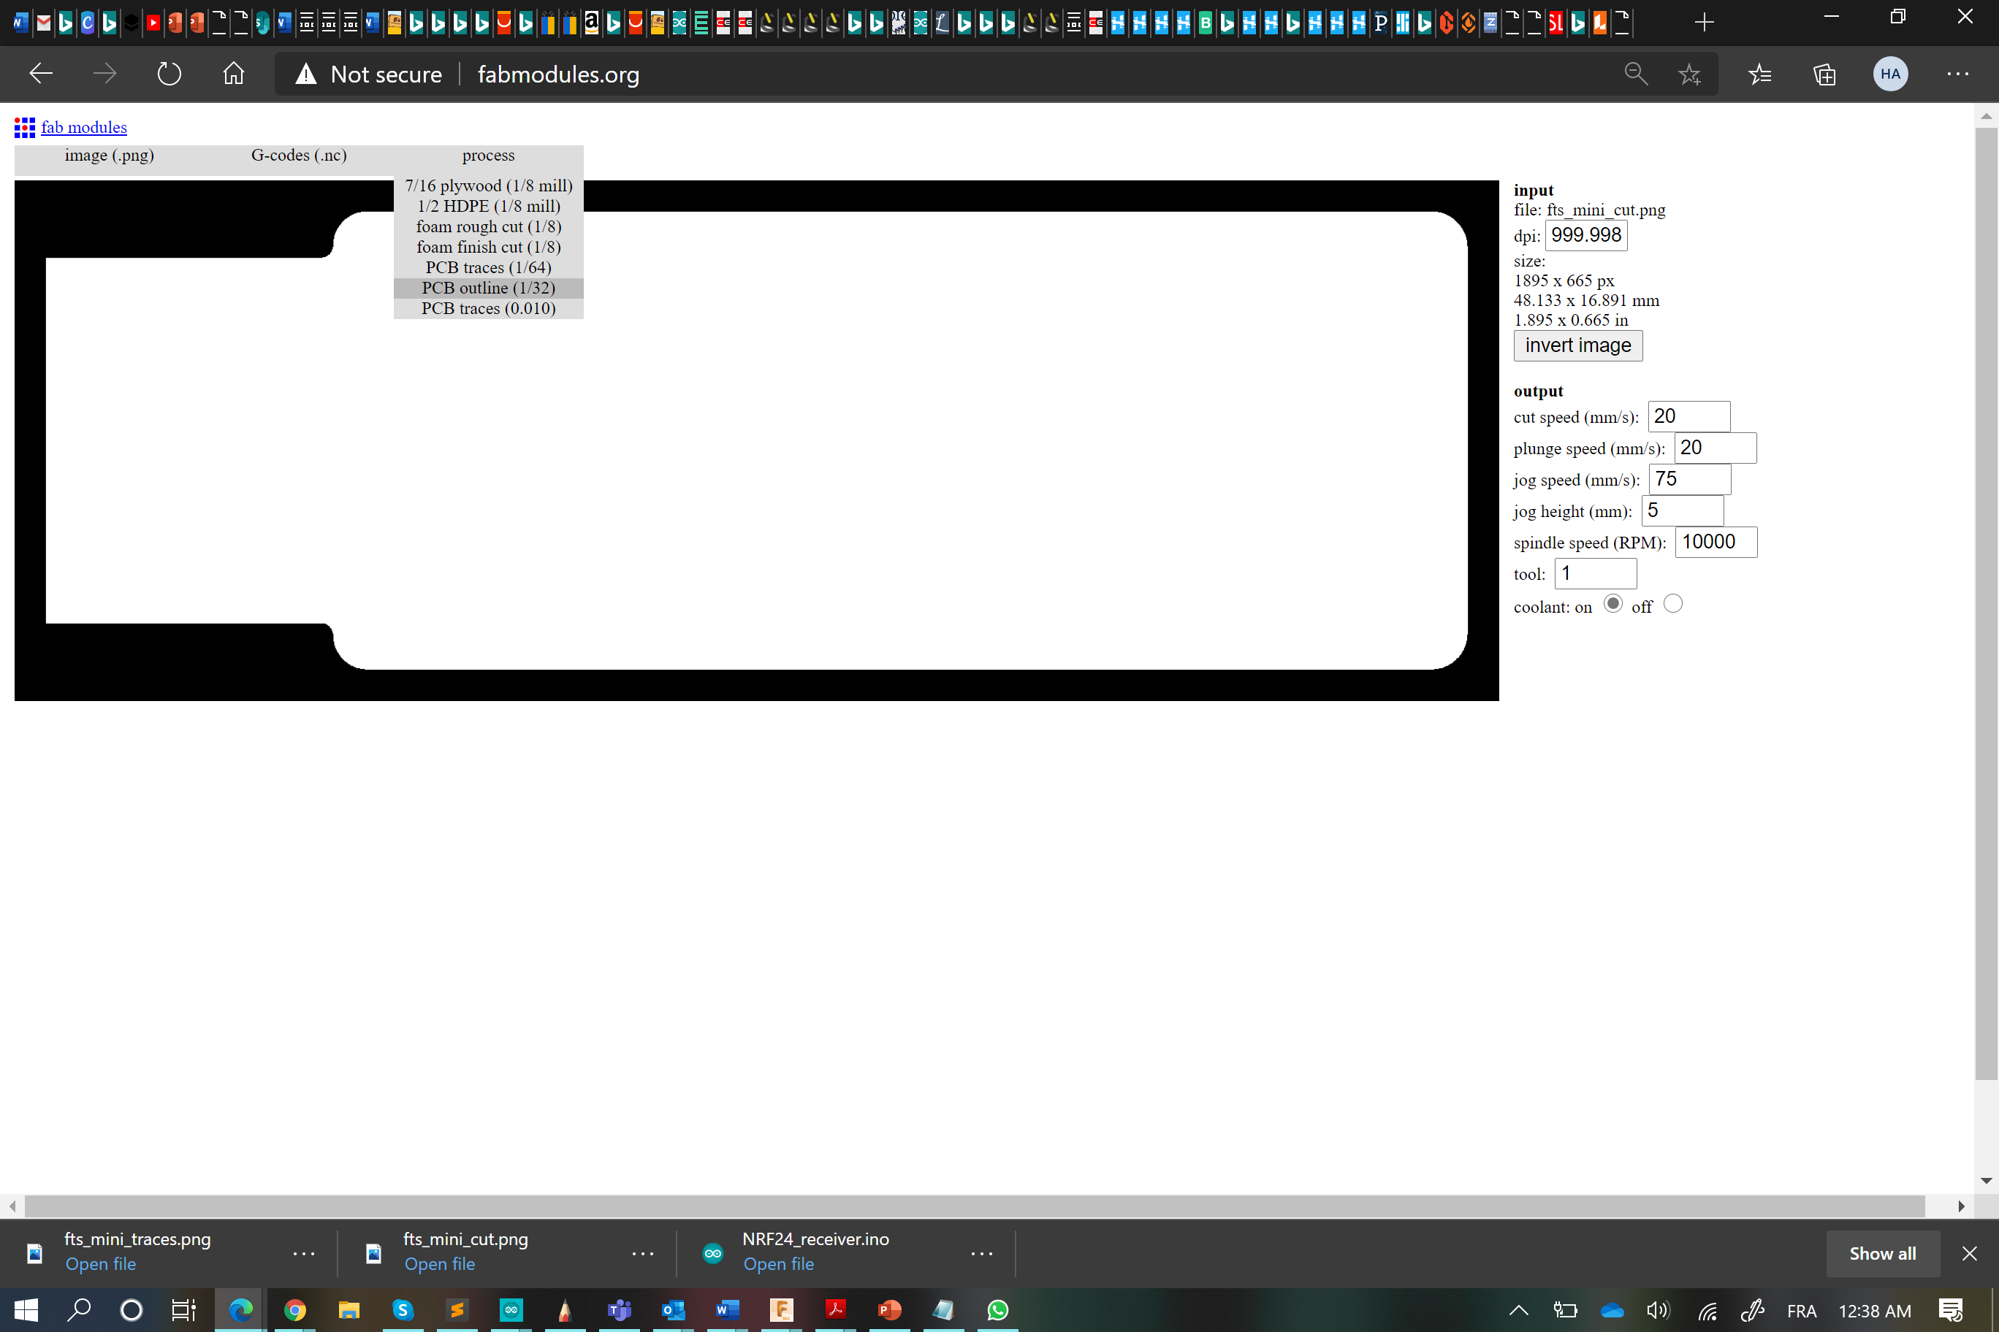Click the cut speed input field
The image size is (1999, 1332).
point(1688,416)
